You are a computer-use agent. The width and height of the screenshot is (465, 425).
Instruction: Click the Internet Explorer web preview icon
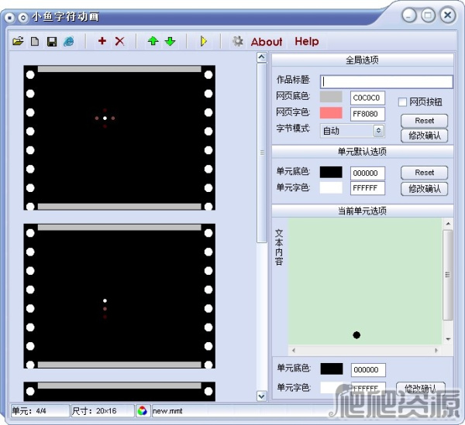pos(69,42)
